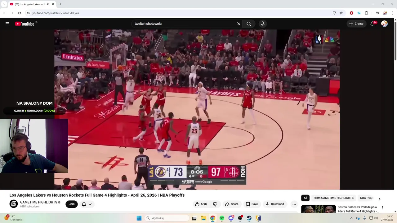The width and height of the screenshot is (397, 223).
Task: Open the Boston Celtics vs Philadelphia title link
Action: [358, 209]
